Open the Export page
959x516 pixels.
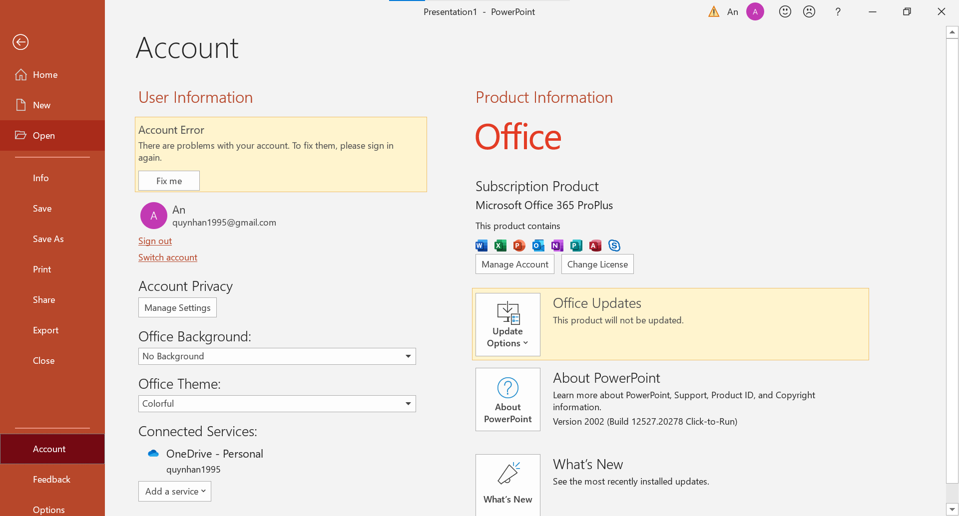tap(52, 330)
